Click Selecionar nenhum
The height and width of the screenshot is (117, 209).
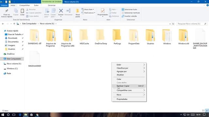click(x=131, y=13)
